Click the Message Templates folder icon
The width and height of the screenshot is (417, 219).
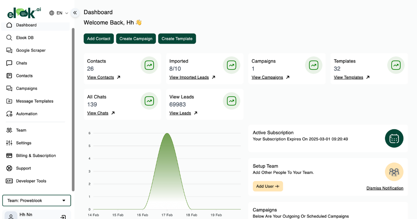tap(9, 101)
